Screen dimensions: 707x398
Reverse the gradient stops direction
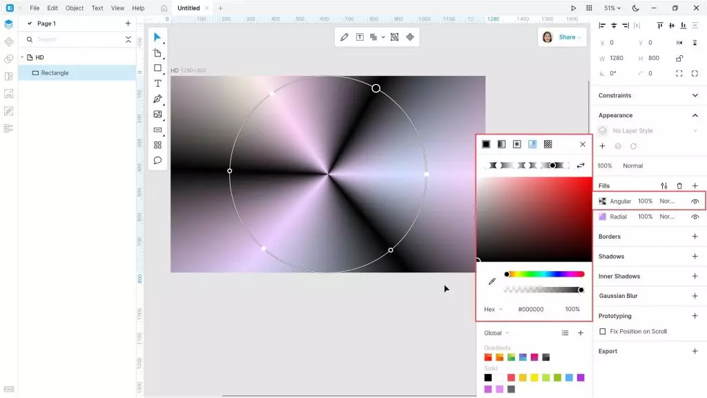581,166
